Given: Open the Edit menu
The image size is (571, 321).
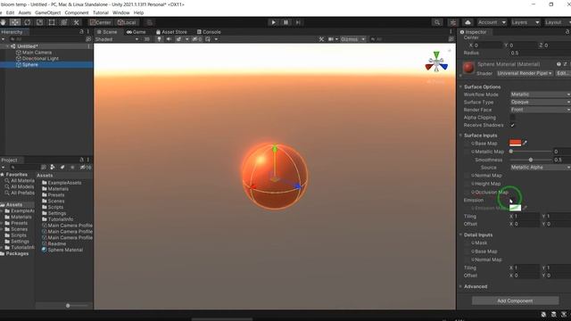Looking at the screenshot, I should coord(10,12).
